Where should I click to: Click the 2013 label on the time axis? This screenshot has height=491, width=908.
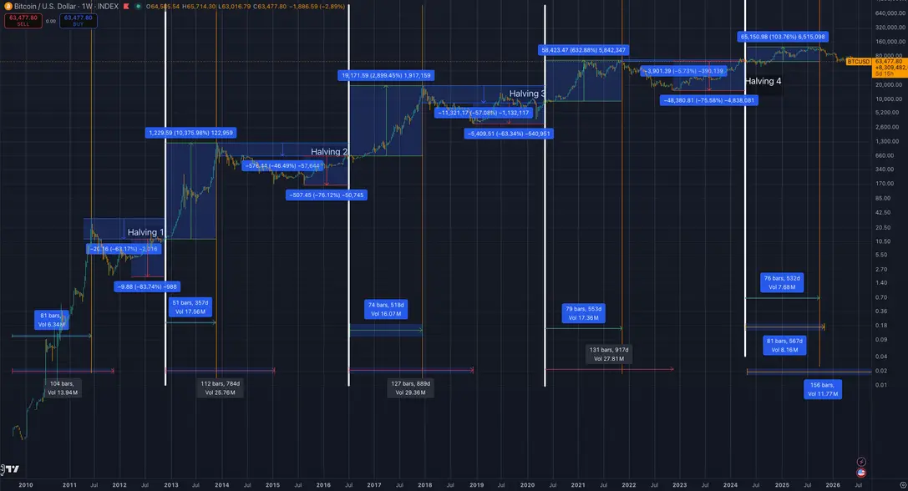(171, 485)
